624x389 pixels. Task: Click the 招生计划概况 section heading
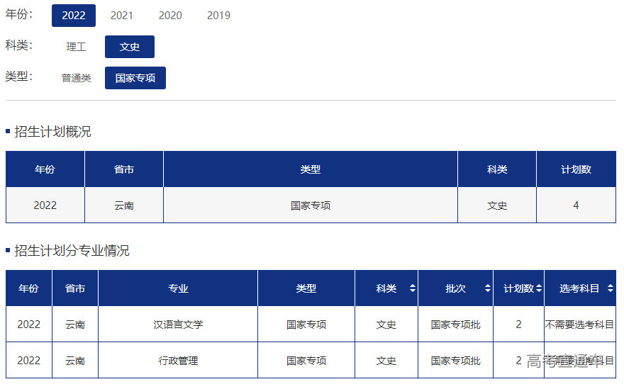coord(52,132)
